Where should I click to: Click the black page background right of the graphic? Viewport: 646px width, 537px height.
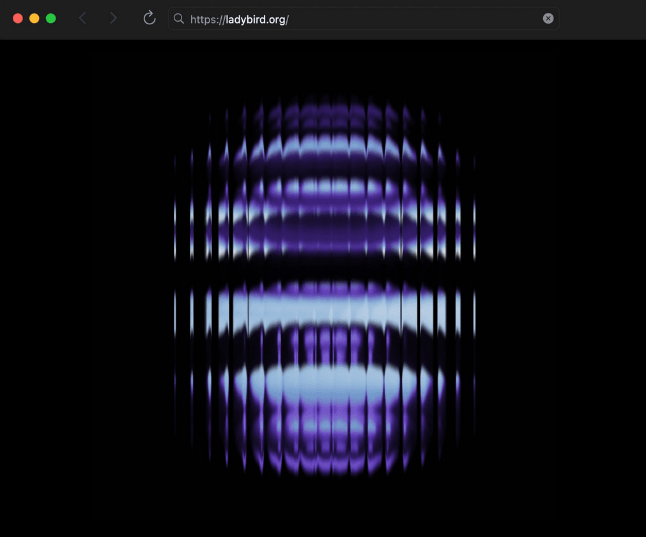[562, 287]
